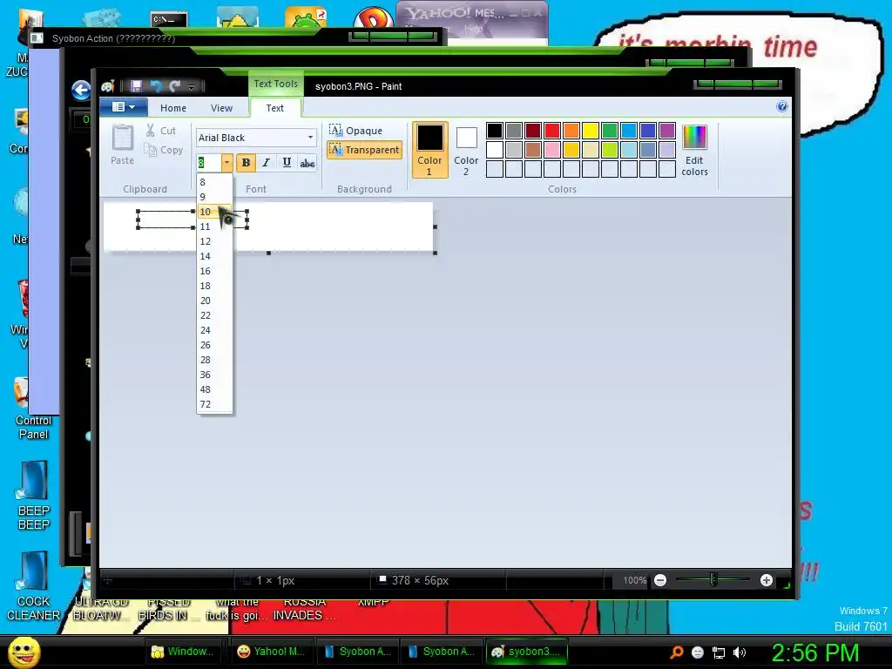This screenshot has width=892, height=669.
Task: Open COCK CLEANER desktop icon
Action: click(32, 586)
